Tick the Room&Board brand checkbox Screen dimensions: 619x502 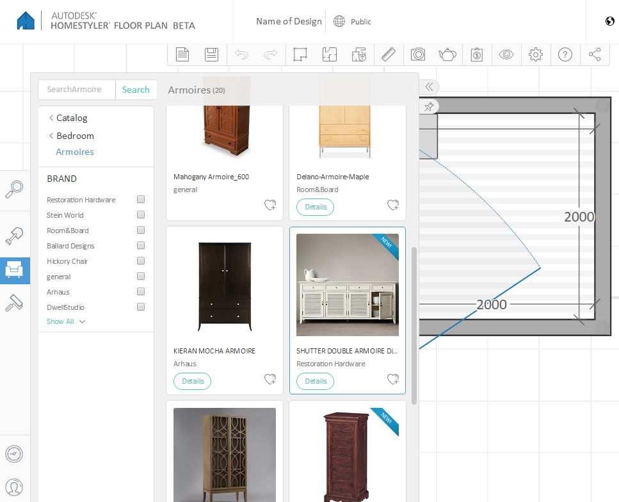pyautogui.click(x=141, y=231)
